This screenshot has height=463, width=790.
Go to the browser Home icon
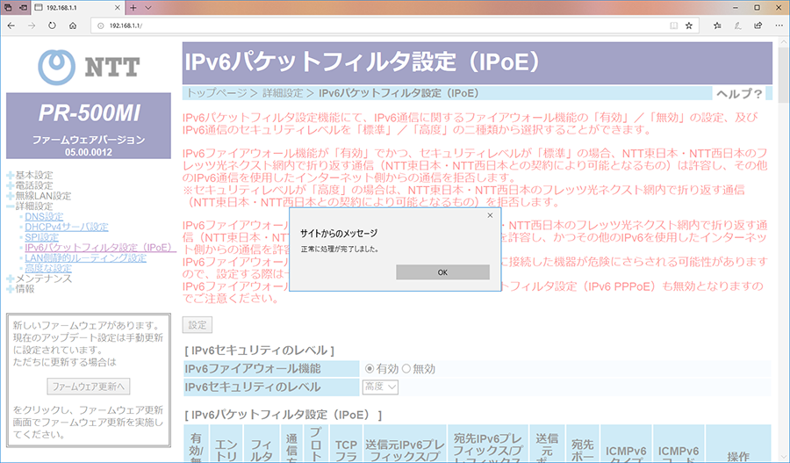click(73, 25)
